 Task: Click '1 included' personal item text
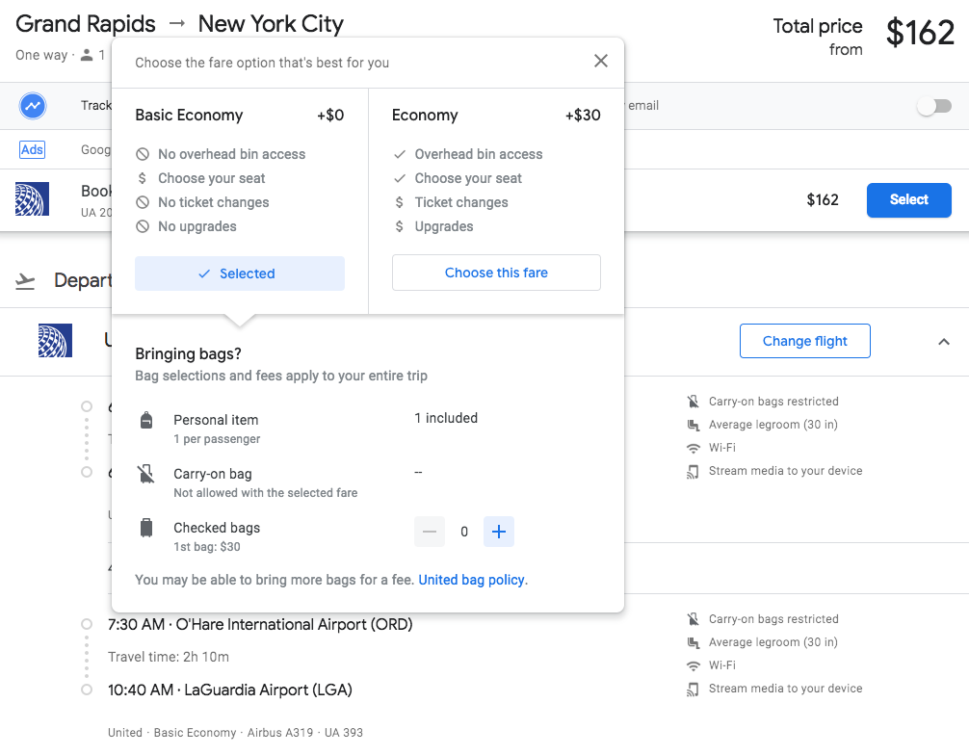click(446, 418)
